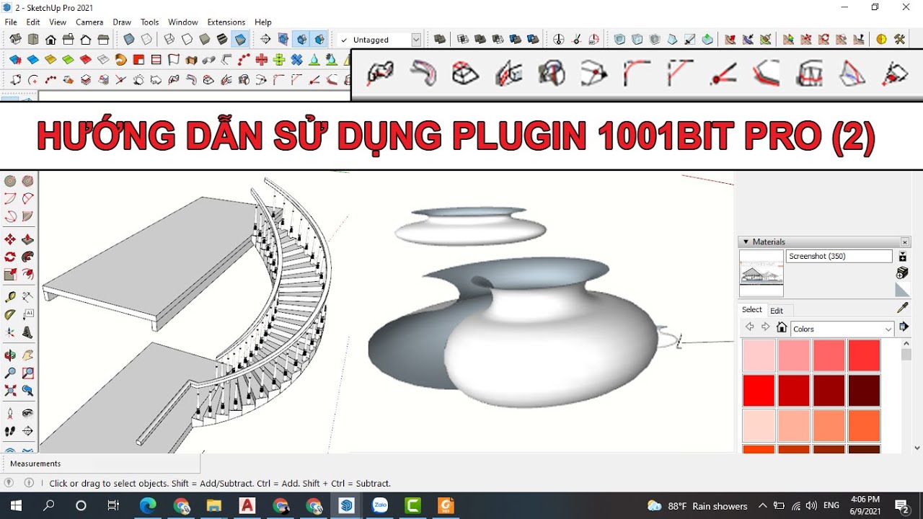This screenshot has width=923, height=519.
Task: Toggle Back Edges style
Action: 146,40
